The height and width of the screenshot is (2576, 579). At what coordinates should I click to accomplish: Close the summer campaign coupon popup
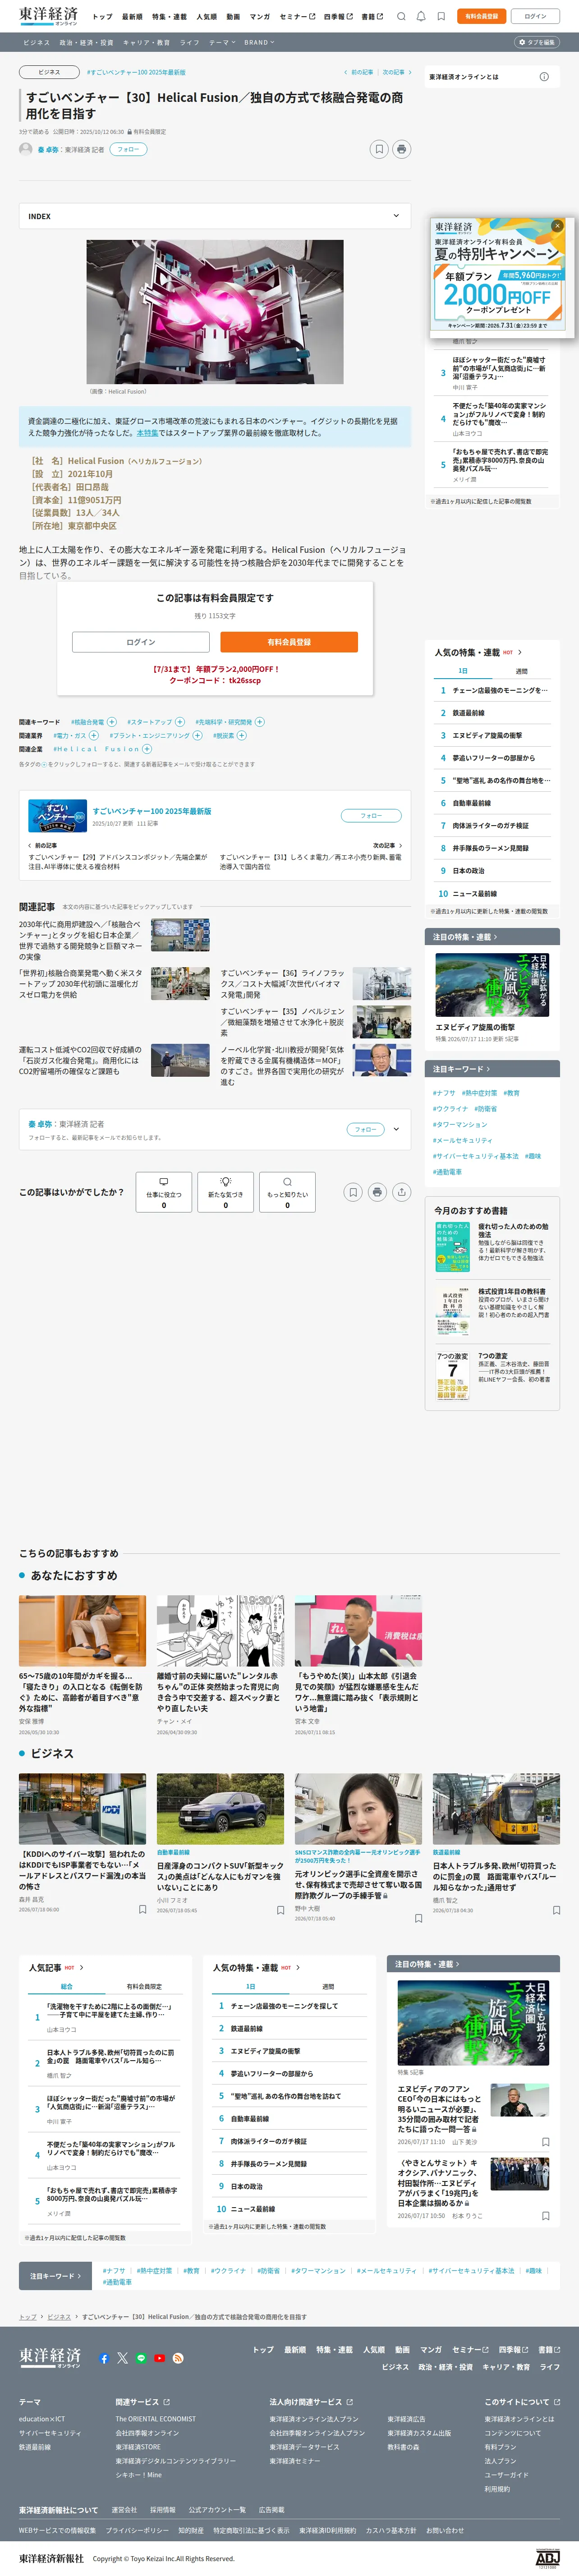[557, 226]
